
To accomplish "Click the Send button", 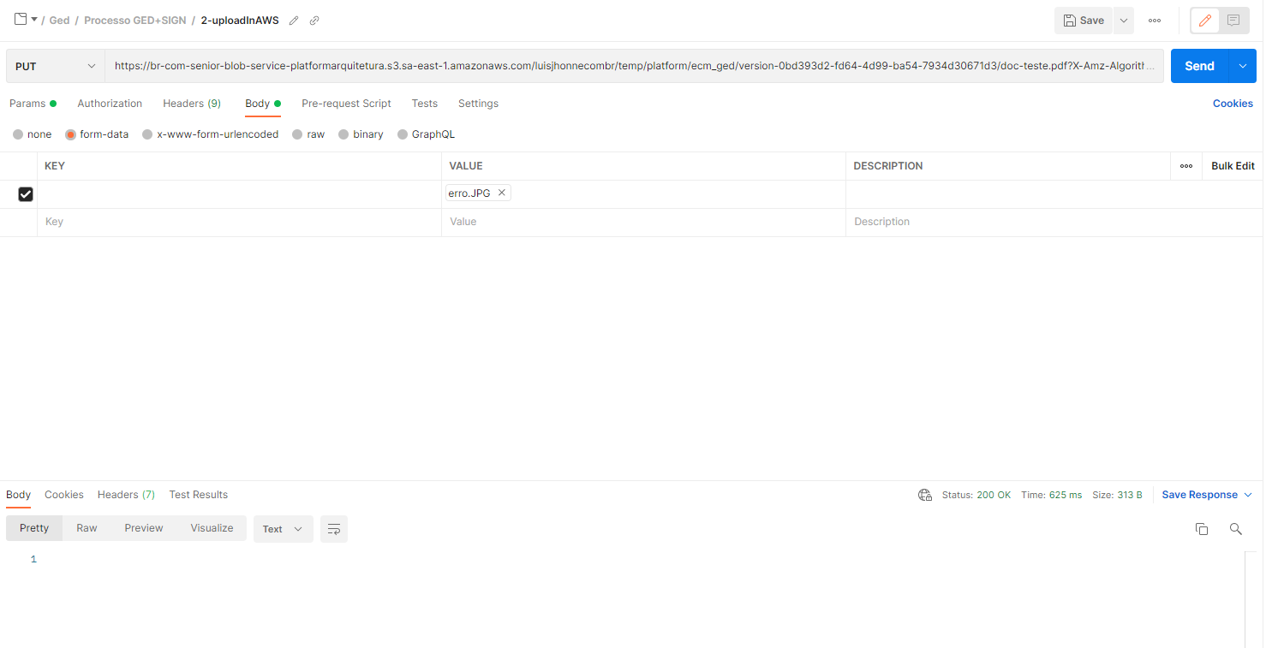I will 1199,66.
